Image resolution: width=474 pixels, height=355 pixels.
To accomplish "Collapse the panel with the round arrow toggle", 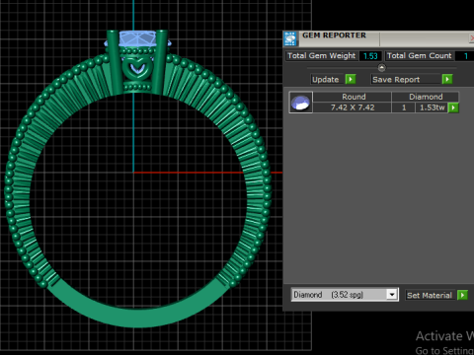I will [x=381, y=68].
